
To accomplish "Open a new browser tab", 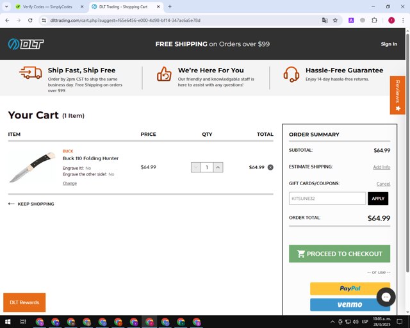I will tap(170, 7).
